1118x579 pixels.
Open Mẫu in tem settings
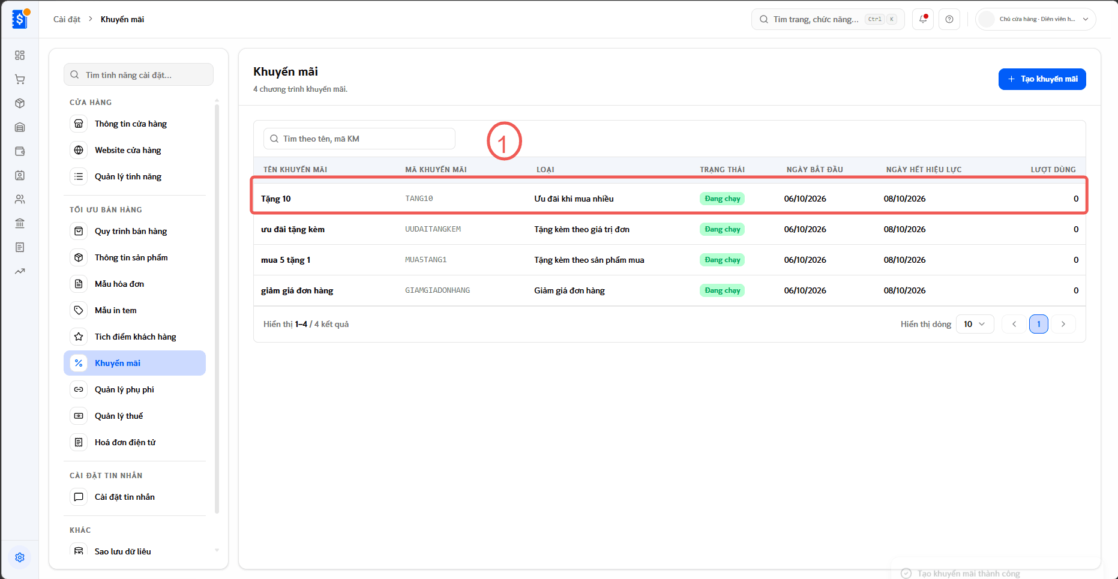click(134, 310)
